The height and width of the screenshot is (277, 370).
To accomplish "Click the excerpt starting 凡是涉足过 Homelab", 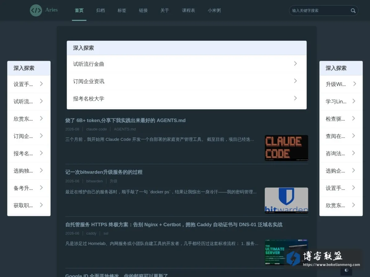I will point(162,243).
